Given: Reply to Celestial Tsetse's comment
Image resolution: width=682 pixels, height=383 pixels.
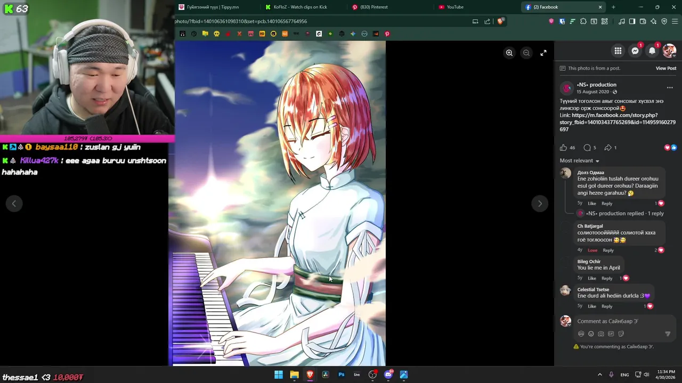Looking at the screenshot, I should [607, 306].
